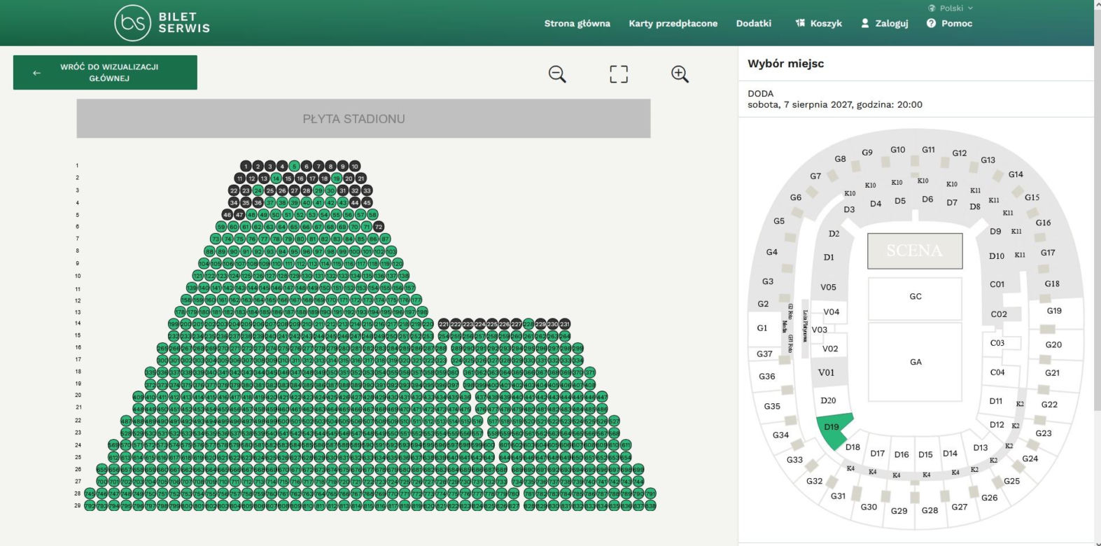The height and width of the screenshot is (546, 1101).
Task: Click the PŁYTA STADIONU label bar
Action: 363,118
